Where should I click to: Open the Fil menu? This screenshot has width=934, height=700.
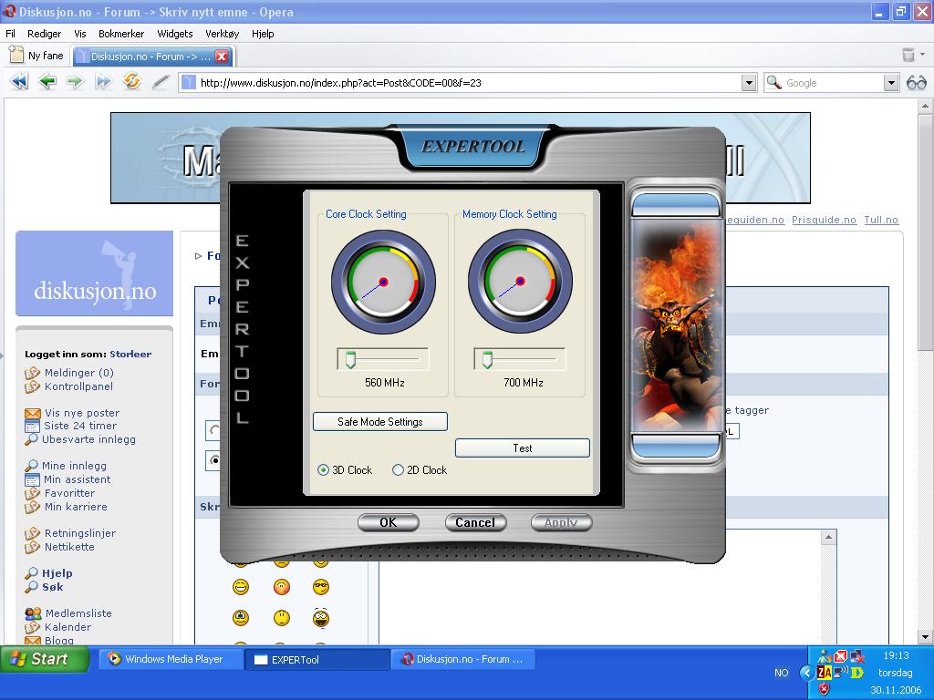tap(10, 34)
